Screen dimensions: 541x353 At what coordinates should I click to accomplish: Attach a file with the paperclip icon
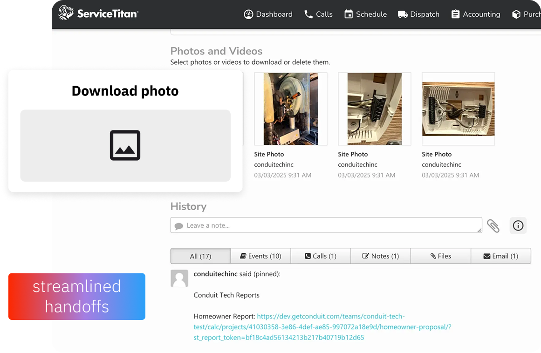click(493, 226)
